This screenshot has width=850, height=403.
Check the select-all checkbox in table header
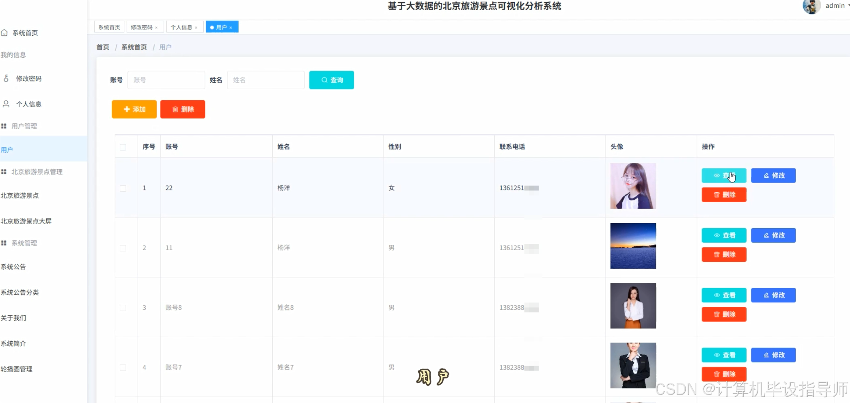pyautogui.click(x=123, y=147)
